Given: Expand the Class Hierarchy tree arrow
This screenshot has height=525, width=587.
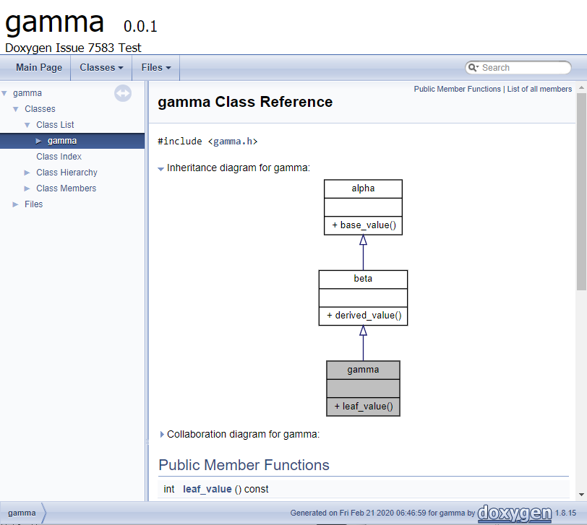Looking at the screenshot, I should point(27,173).
